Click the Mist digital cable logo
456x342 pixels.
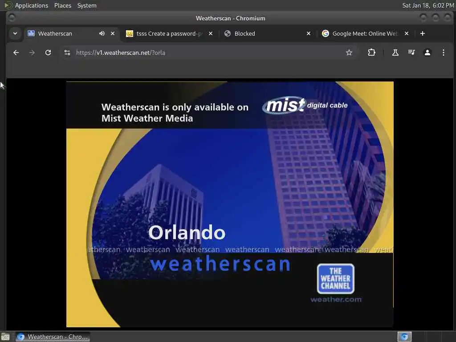[x=305, y=105]
